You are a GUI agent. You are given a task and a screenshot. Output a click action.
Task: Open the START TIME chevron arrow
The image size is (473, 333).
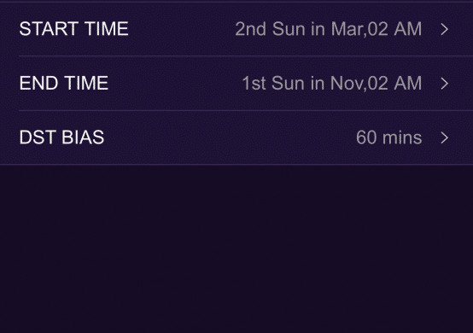tap(444, 29)
